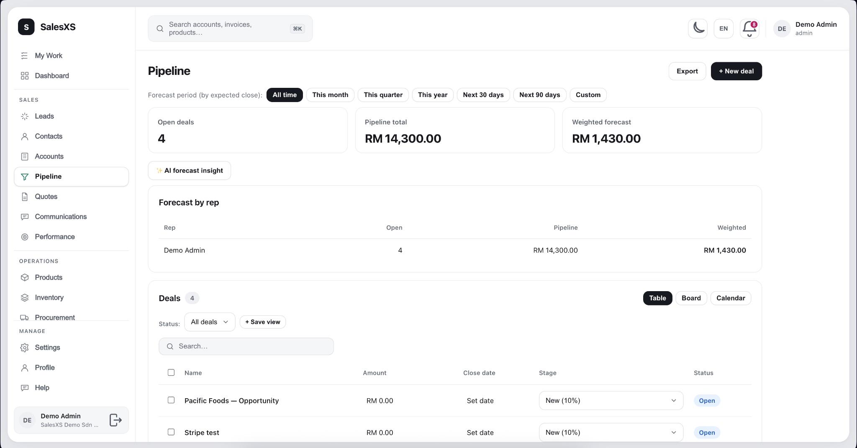Click the Inventory layers icon
857x448 pixels.
[x=25, y=297]
